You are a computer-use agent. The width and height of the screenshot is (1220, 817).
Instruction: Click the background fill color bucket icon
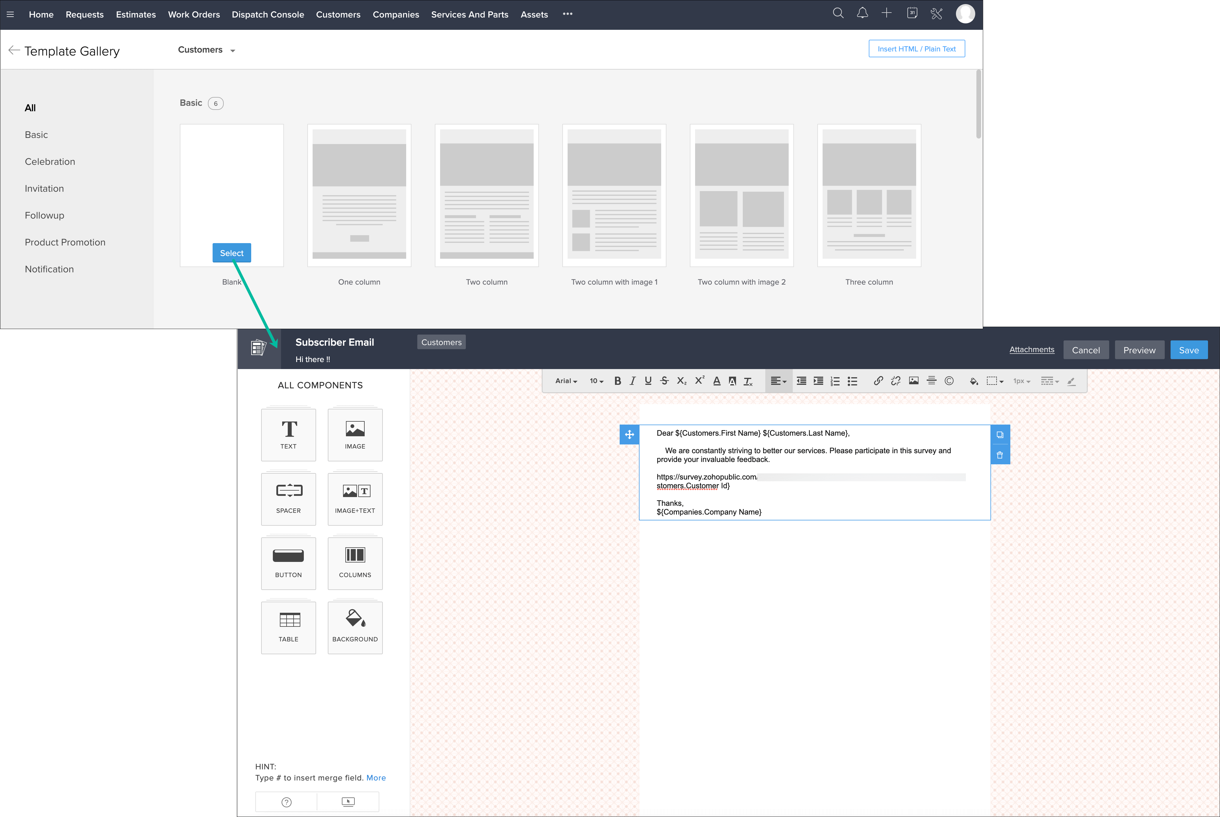(973, 381)
